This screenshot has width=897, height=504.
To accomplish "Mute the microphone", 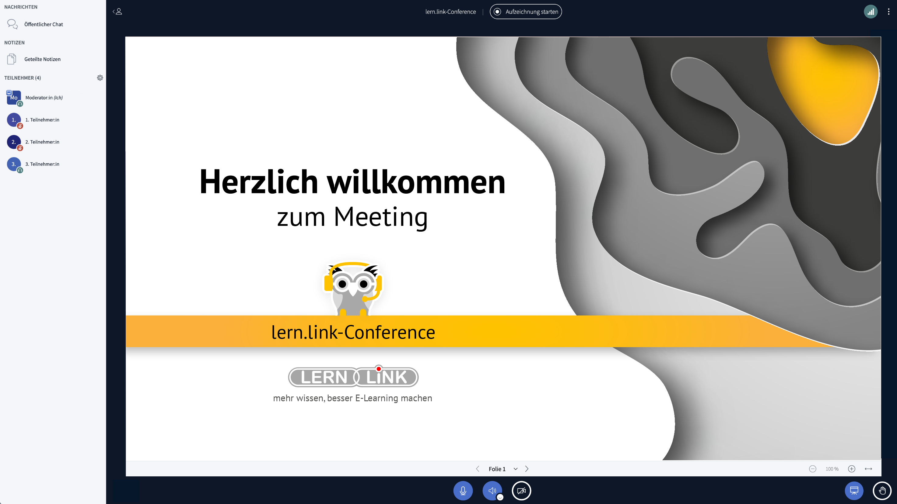I will click(463, 490).
